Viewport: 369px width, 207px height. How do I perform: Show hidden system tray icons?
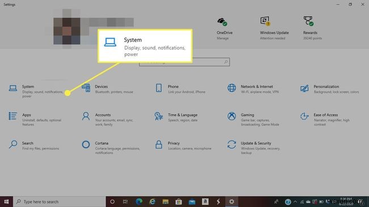(x=295, y=202)
